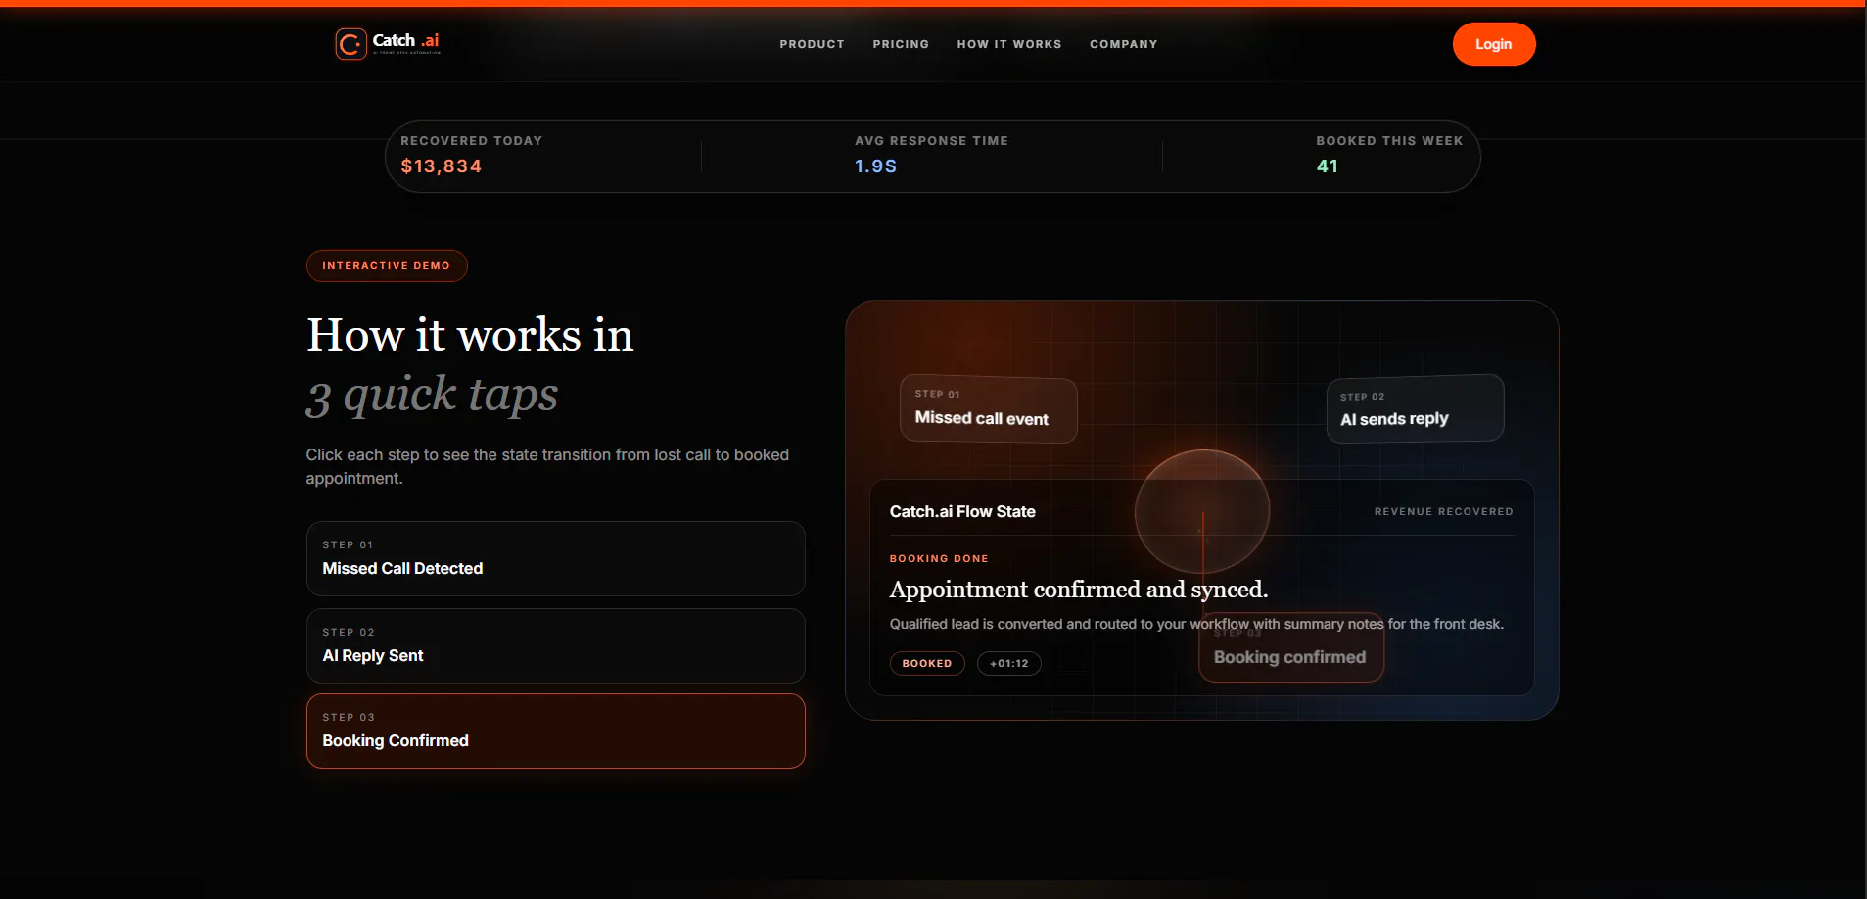
Task: Click the Booking Done status label
Action: pos(939,558)
